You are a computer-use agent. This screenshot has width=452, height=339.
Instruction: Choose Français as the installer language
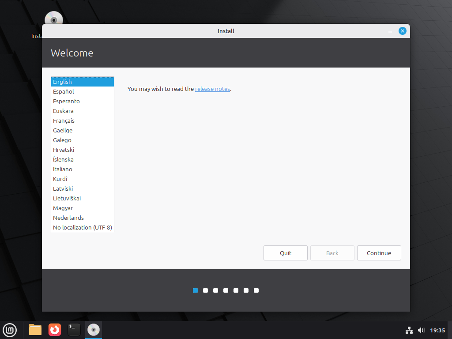[x=64, y=121]
